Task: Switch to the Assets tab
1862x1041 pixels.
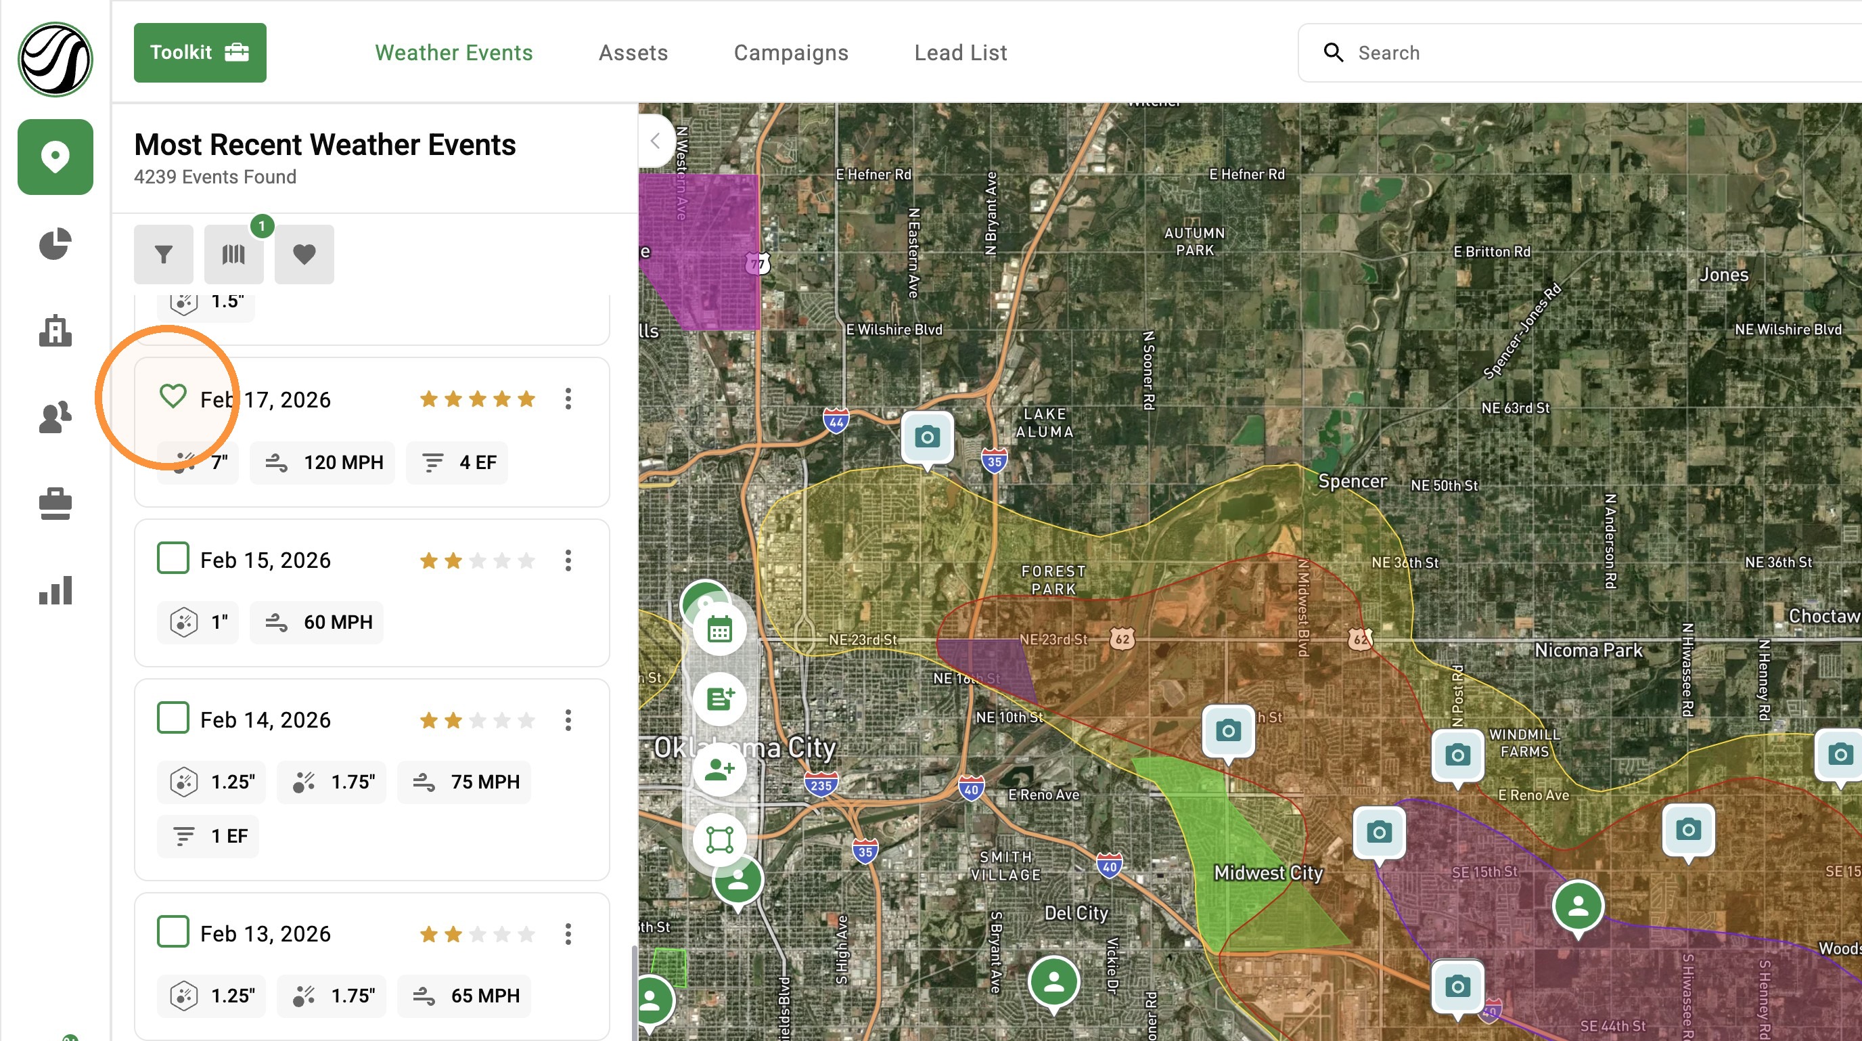Action: click(633, 53)
